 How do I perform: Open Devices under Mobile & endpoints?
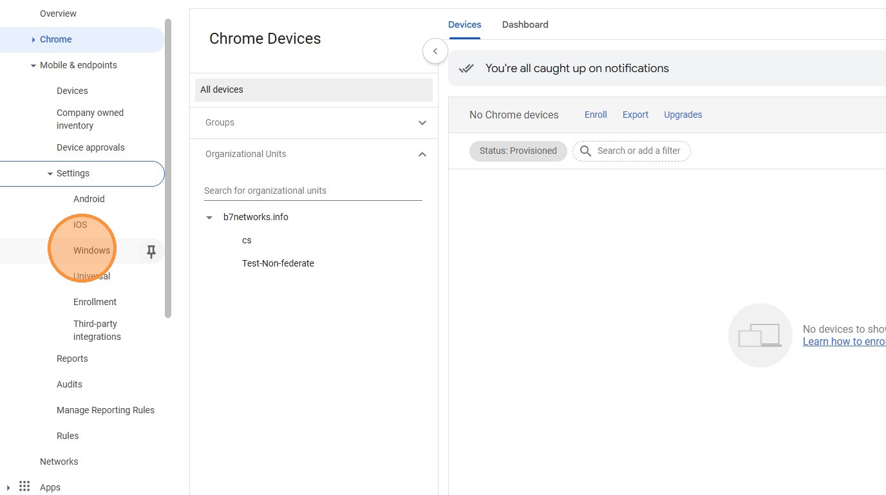(x=72, y=91)
